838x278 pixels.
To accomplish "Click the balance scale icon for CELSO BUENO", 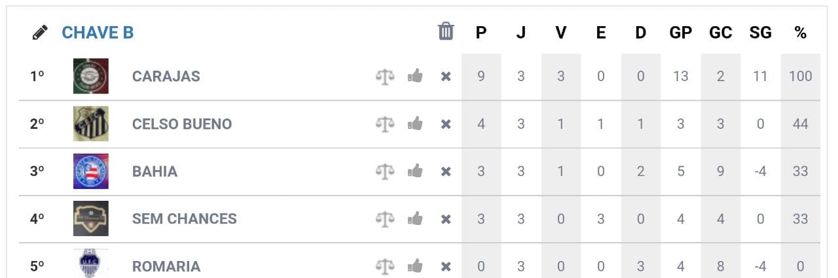I will (x=385, y=124).
